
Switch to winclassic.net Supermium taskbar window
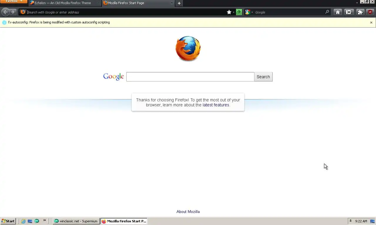76,221
